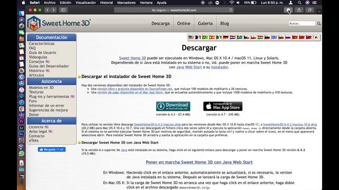Click the site search magnifier icon
The width and height of the screenshot is (339, 190).
point(319,23)
